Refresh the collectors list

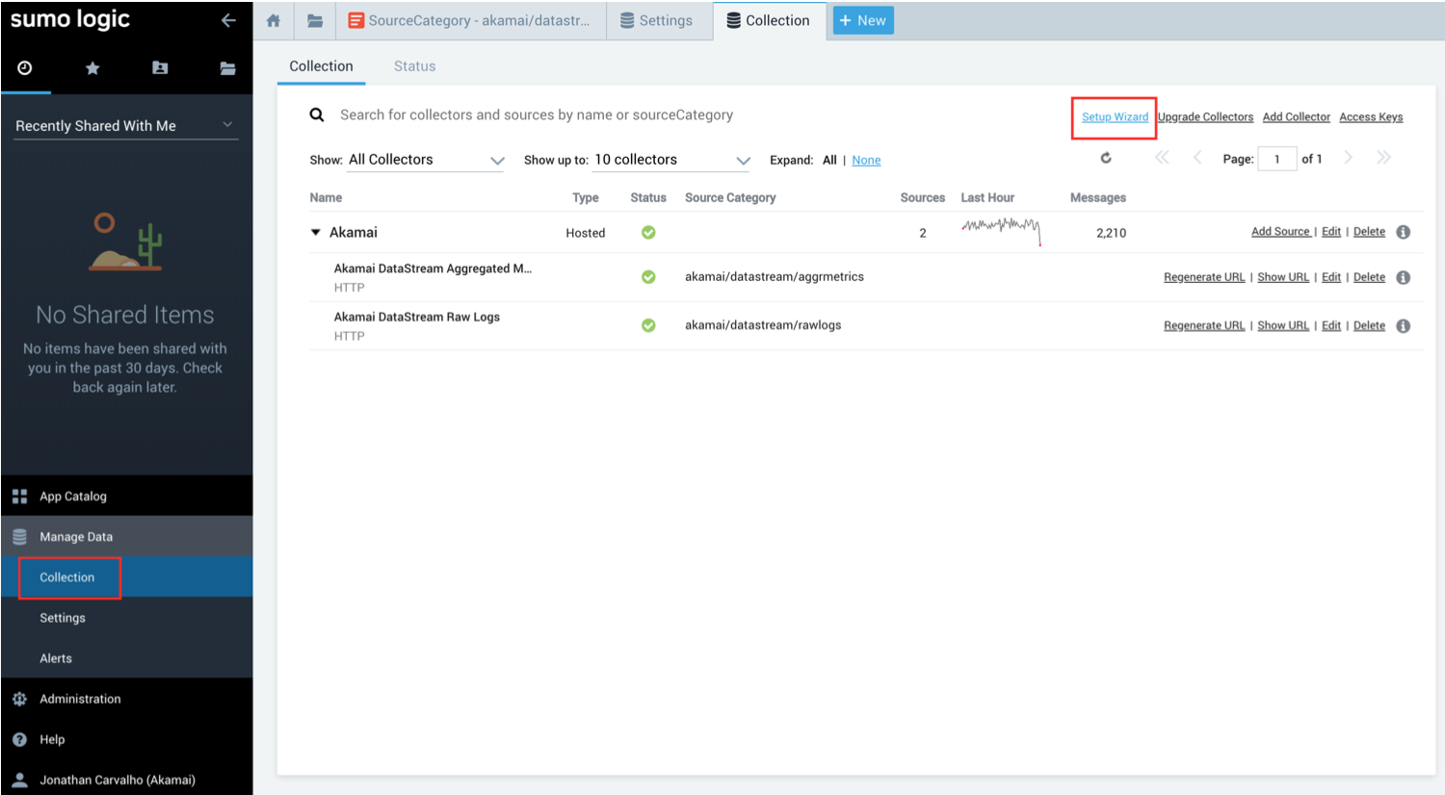1106,158
